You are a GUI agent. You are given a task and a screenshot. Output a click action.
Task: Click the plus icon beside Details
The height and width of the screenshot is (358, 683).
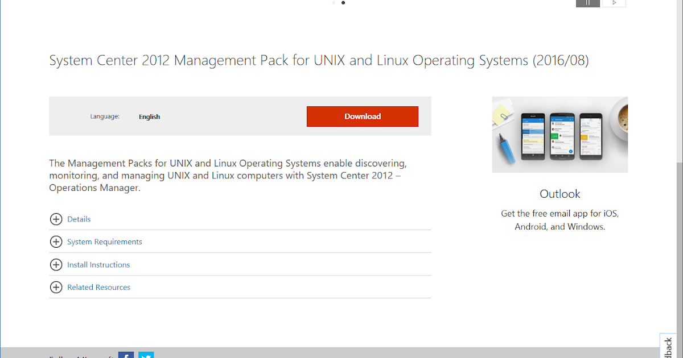point(56,219)
